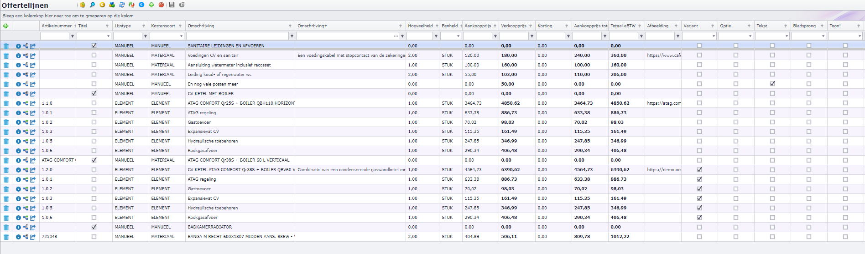The image size is (865, 254).
Task: Select cell 'Leiding koud- of regenwater wc'
Action: [219, 75]
